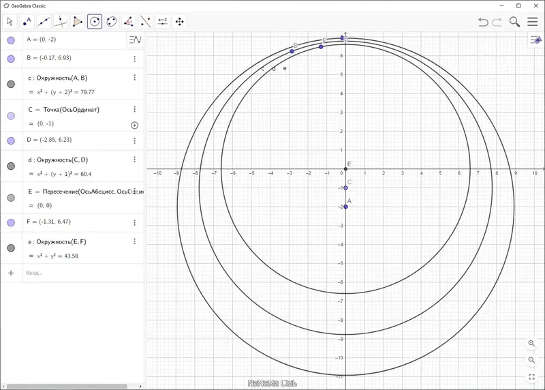Open the algebra view style bar
This screenshot has height=390, width=545.
click(x=135, y=40)
